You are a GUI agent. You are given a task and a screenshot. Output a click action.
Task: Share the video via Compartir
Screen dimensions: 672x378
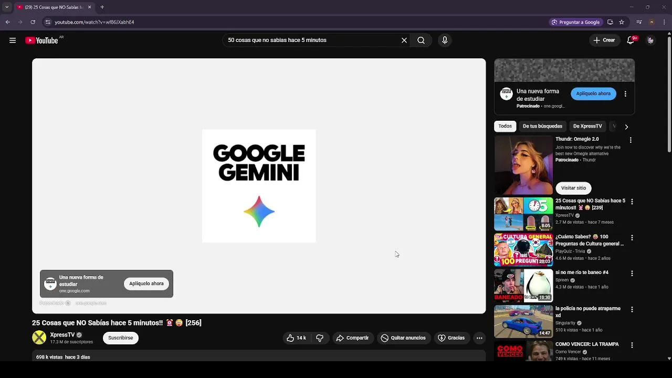tap(353, 338)
